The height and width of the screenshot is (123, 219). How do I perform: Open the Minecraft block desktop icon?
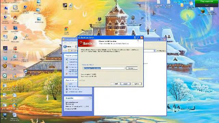pos(203,11)
